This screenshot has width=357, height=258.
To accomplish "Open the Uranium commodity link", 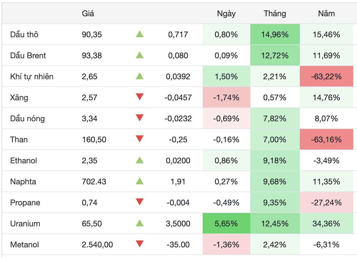I will coord(25,223).
